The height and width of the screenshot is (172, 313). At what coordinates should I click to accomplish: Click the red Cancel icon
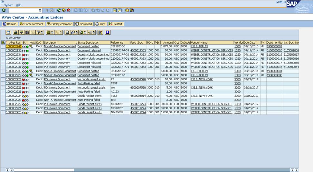(69, 10)
